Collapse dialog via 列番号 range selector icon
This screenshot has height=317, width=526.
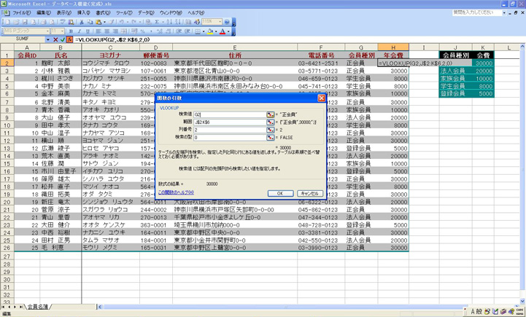[x=270, y=130]
